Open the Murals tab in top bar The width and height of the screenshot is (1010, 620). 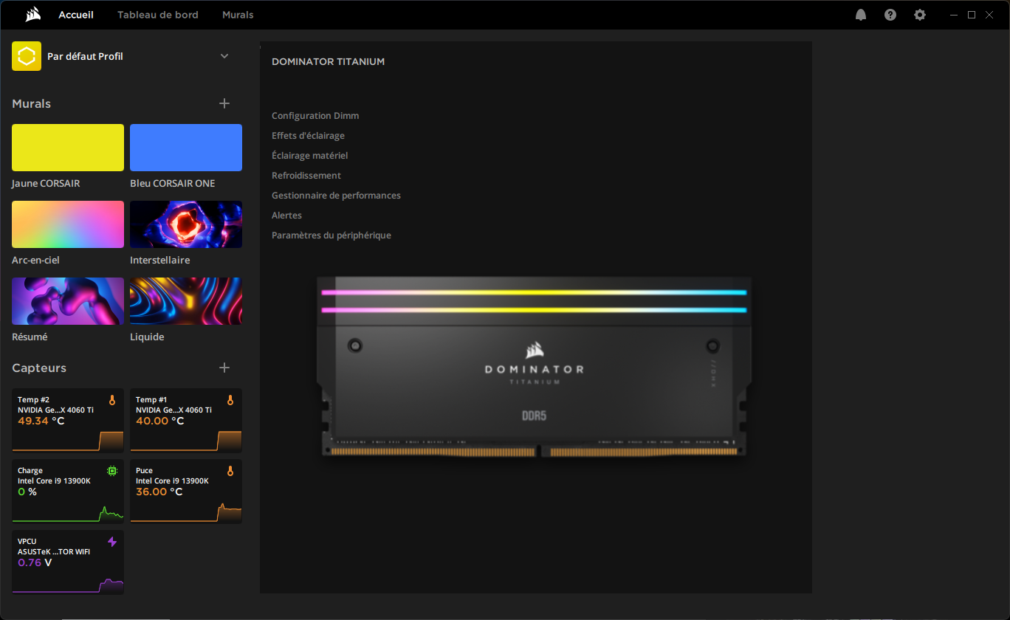[238, 15]
